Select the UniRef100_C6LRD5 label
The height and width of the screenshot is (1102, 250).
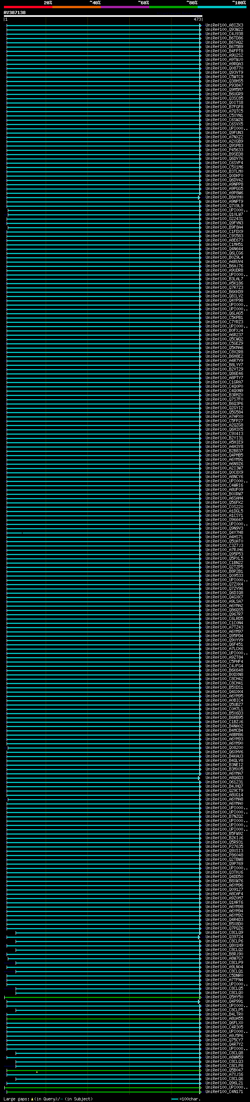[224, 618]
